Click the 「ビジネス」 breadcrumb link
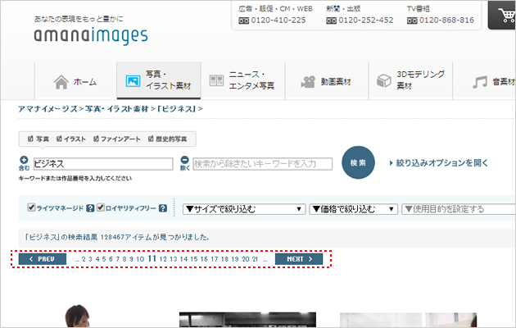This screenshot has height=328, width=516. tap(177, 109)
